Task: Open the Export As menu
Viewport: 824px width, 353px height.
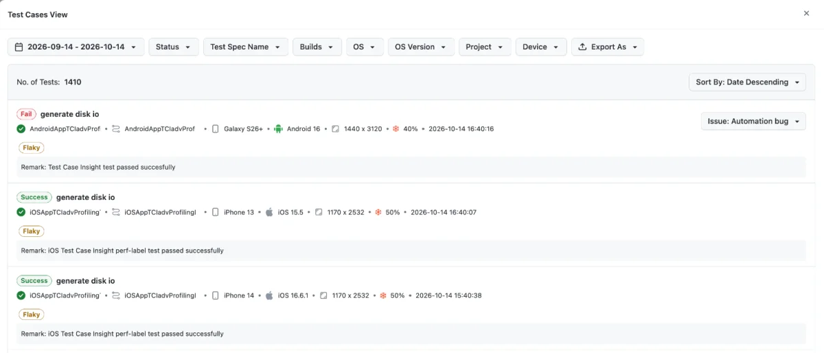Action: pyautogui.click(x=608, y=47)
